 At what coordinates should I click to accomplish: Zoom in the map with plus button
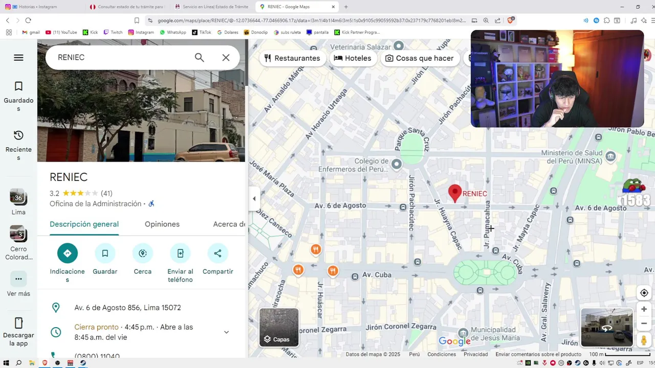tap(644, 309)
